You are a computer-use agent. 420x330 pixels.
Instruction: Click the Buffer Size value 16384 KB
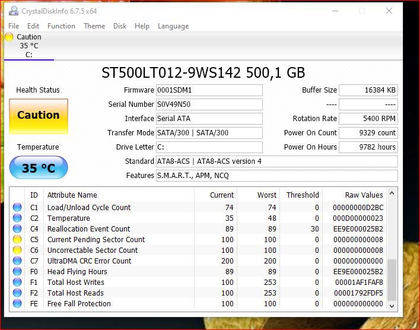368,90
